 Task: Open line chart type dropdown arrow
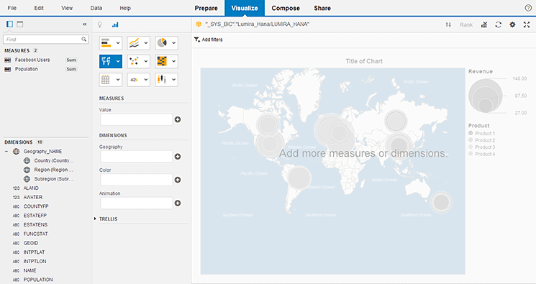point(146,43)
